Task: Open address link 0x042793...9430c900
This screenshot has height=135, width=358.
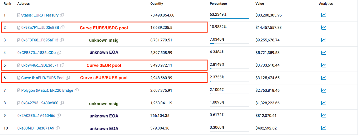Action: [x=40, y=103]
